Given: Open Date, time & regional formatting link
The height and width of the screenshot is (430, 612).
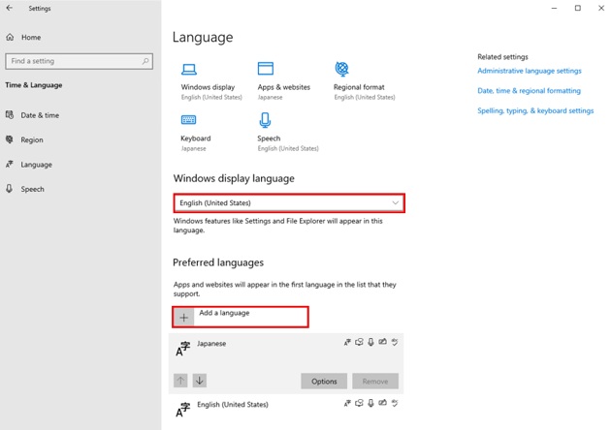Looking at the screenshot, I should (529, 91).
